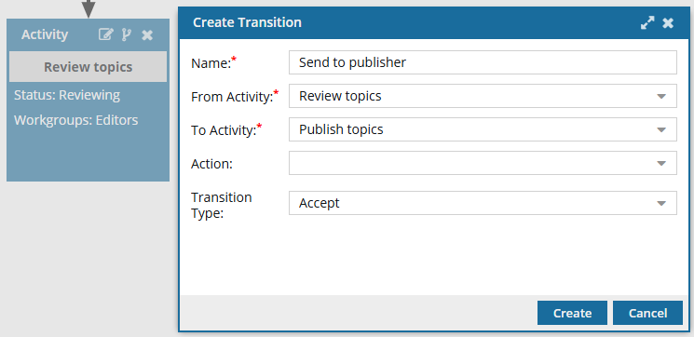Click the Workgroups: Editors text
The height and width of the screenshot is (337, 694).
point(75,120)
